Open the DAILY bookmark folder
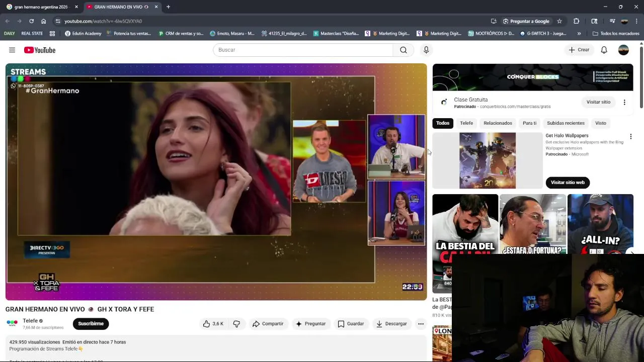This screenshot has height=362, width=644. point(10,34)
